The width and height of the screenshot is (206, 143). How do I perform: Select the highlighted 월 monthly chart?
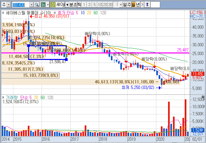pos(133,5)
